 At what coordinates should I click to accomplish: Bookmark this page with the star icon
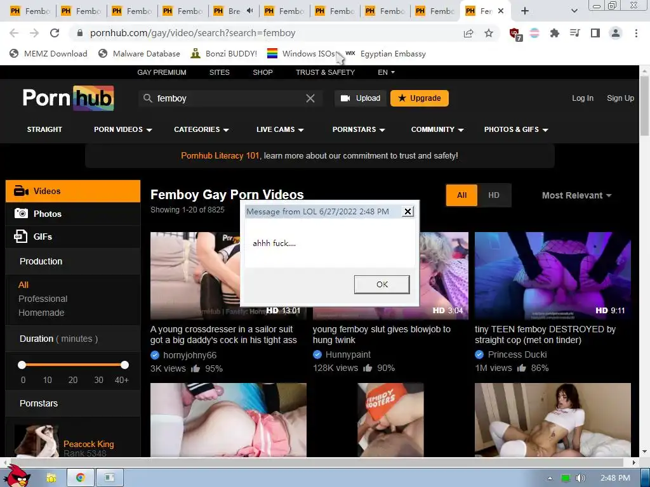(489, 33)
